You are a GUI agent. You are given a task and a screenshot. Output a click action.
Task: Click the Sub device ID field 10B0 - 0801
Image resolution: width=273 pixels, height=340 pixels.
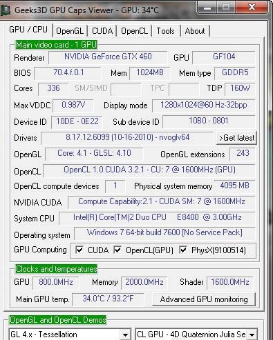click(x=209, y=121)
